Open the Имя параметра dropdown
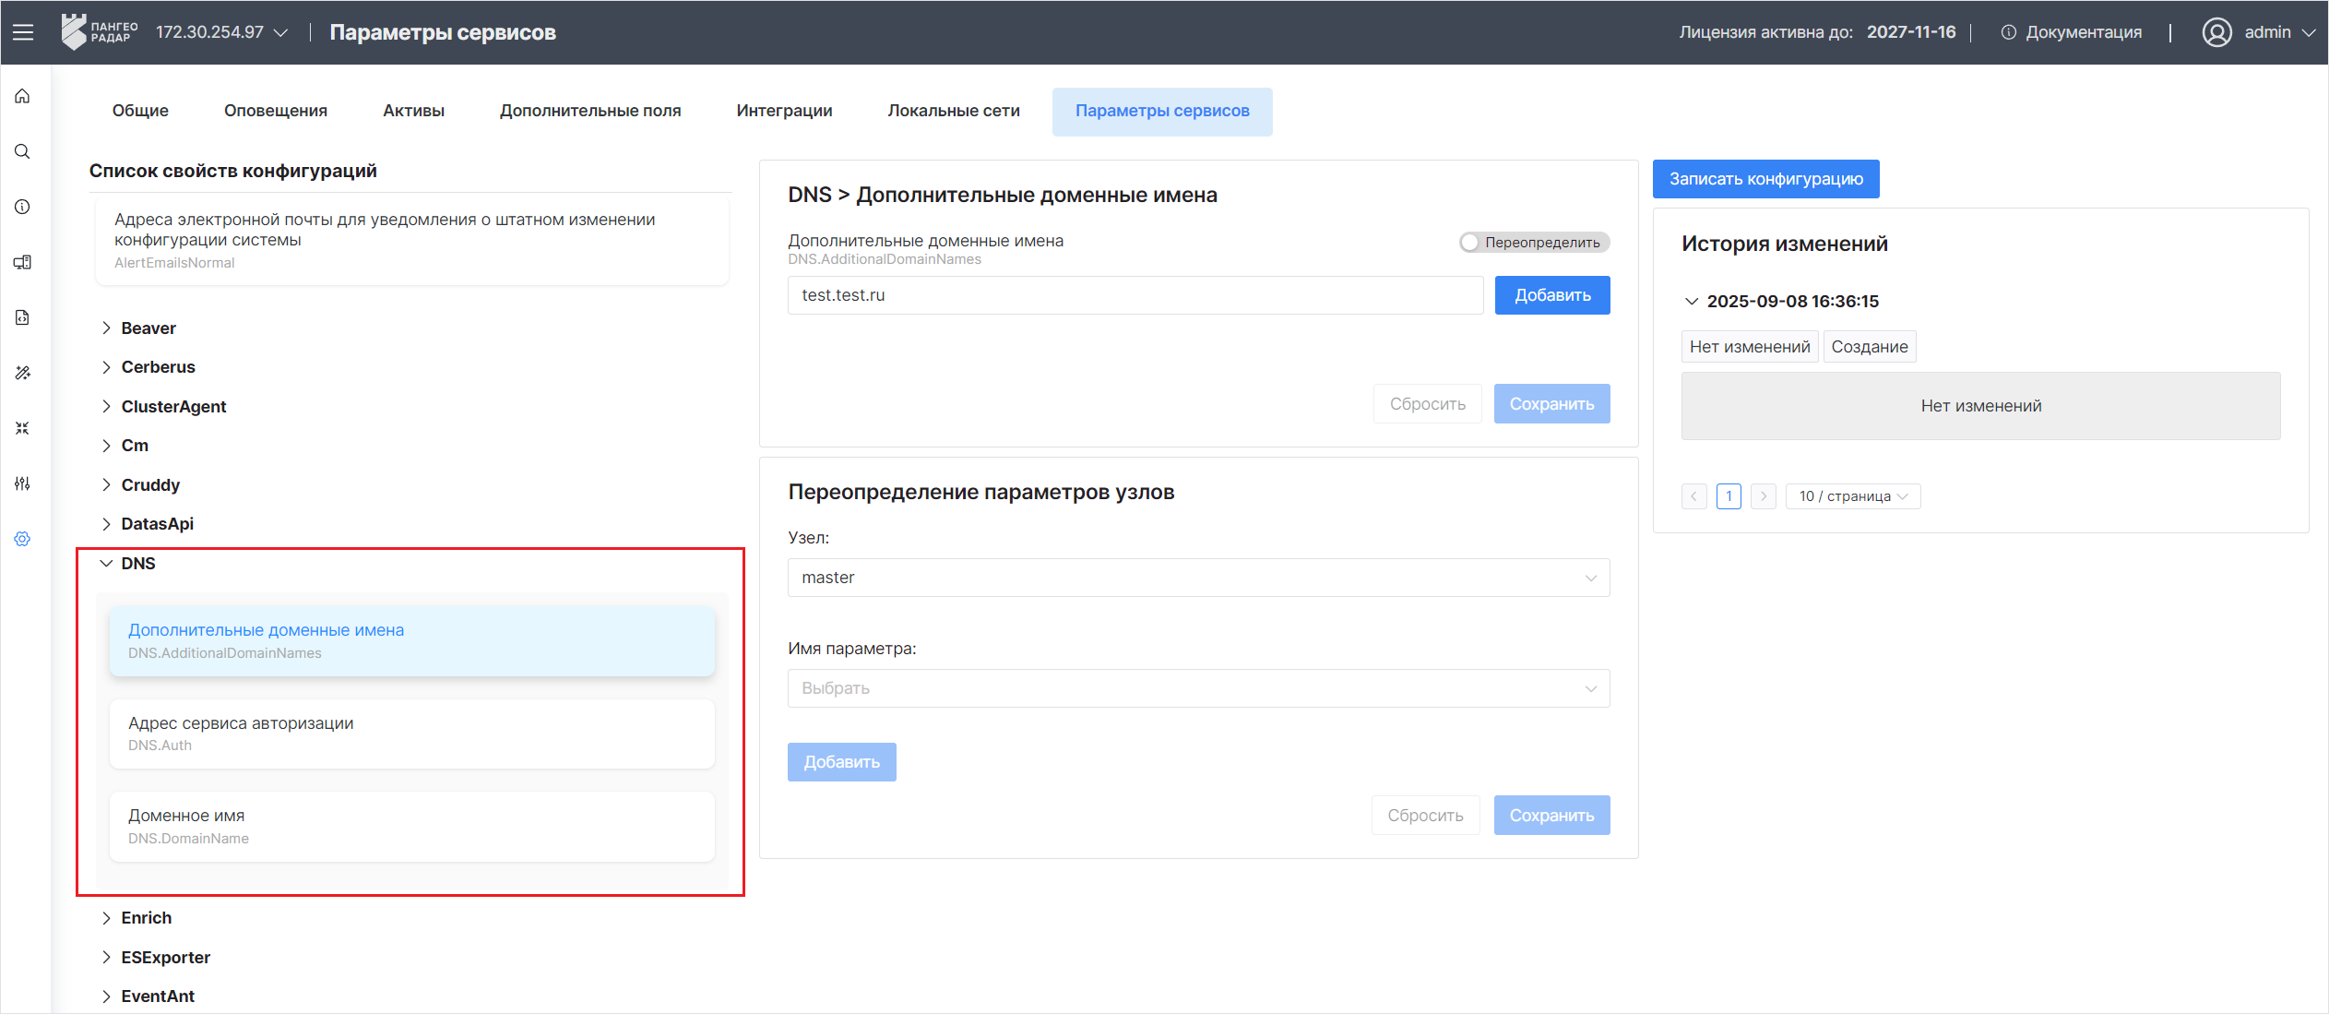Image resolution: width=2329 pixels, height=1014 pixels. [1197, 688]
